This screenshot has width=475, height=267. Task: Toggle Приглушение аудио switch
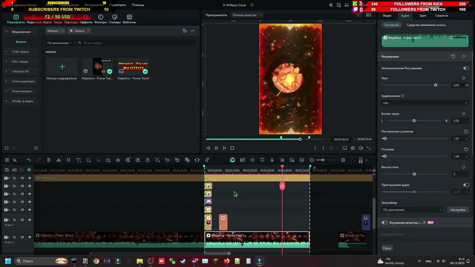tap(466, 185)
